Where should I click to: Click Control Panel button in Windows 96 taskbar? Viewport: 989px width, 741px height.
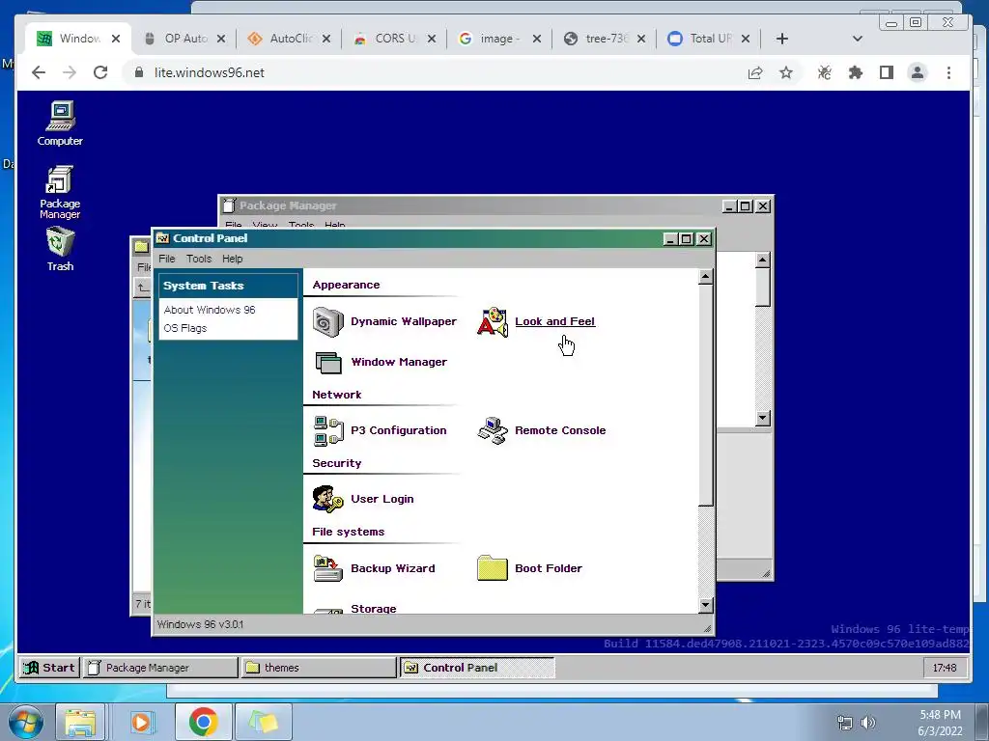(477, 668)
